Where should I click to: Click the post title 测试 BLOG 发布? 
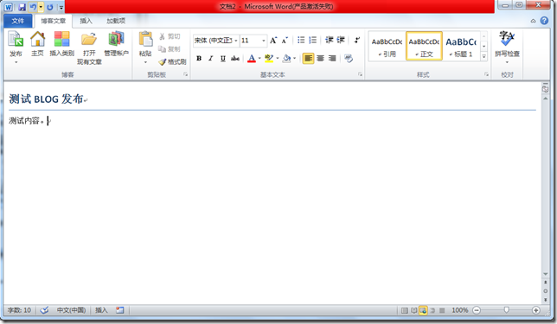pos(46,99)
